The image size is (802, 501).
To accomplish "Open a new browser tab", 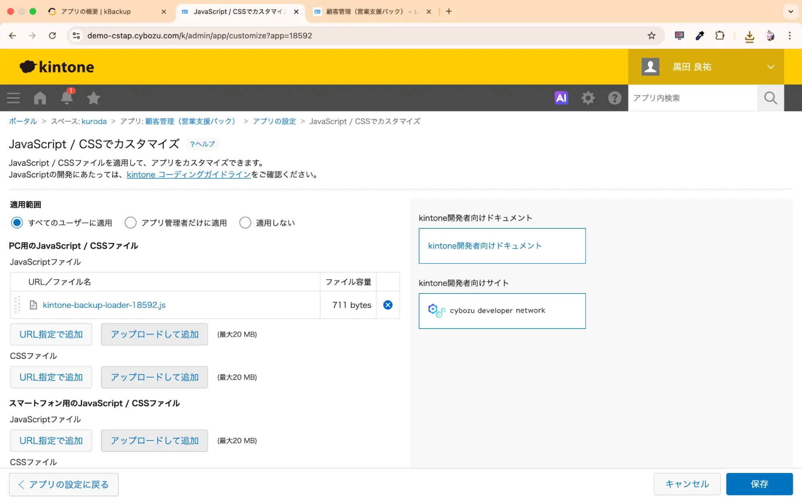I will coord(449,11).
